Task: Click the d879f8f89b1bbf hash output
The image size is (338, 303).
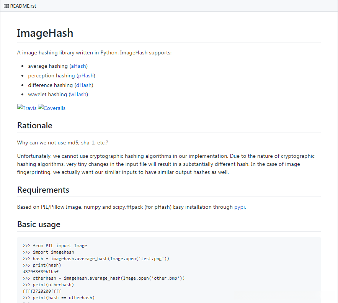Action: 41,272
